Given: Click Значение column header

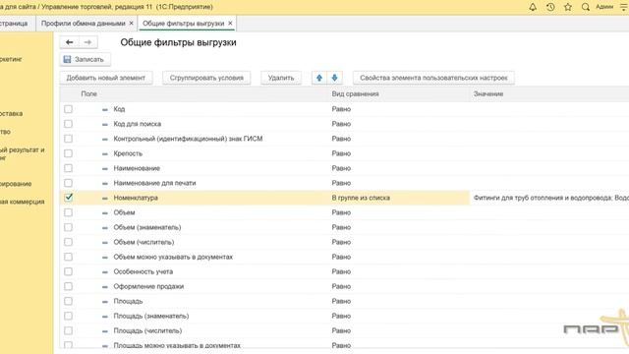Looking at the screenshot, I should [488, 94].
